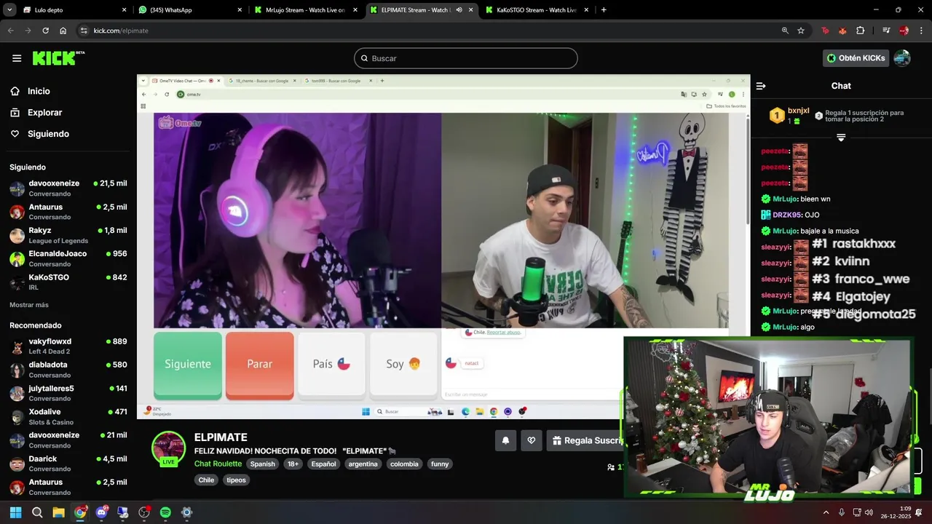The image size is (932, 524).
Task: Open Discord from the taskbar
Action: pyautogui.click(x=101, y=512)
